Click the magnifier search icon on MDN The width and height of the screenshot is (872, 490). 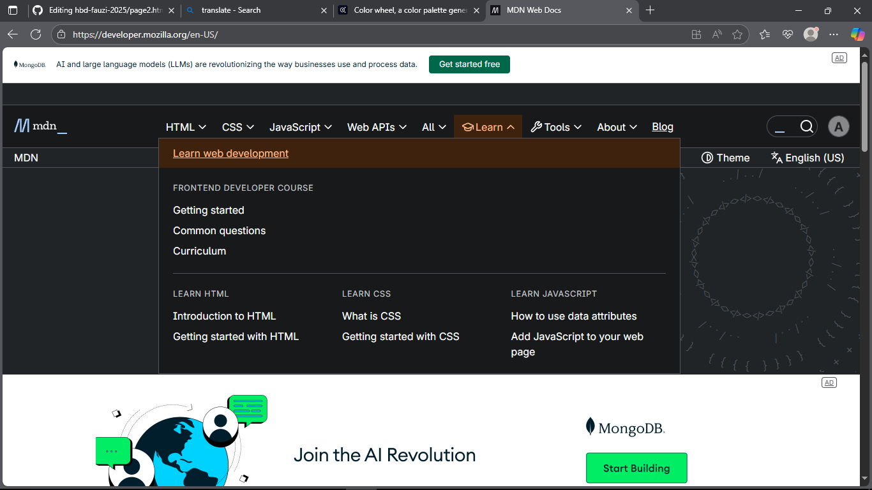click(x=807, y=126)
